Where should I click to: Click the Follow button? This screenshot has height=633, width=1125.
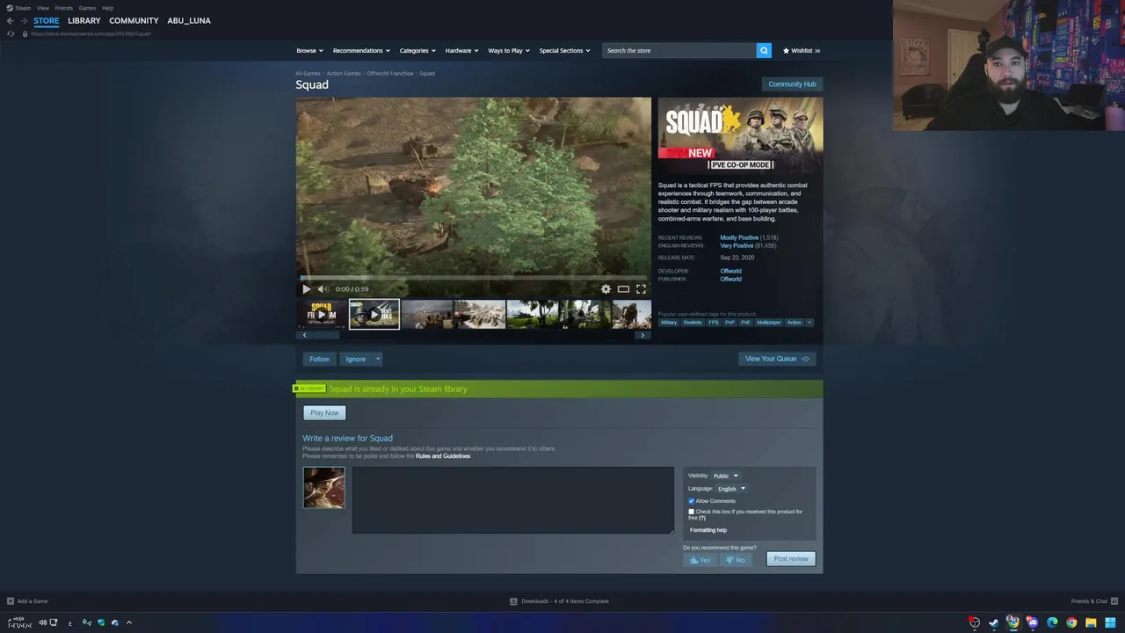(x=319, y=359)
